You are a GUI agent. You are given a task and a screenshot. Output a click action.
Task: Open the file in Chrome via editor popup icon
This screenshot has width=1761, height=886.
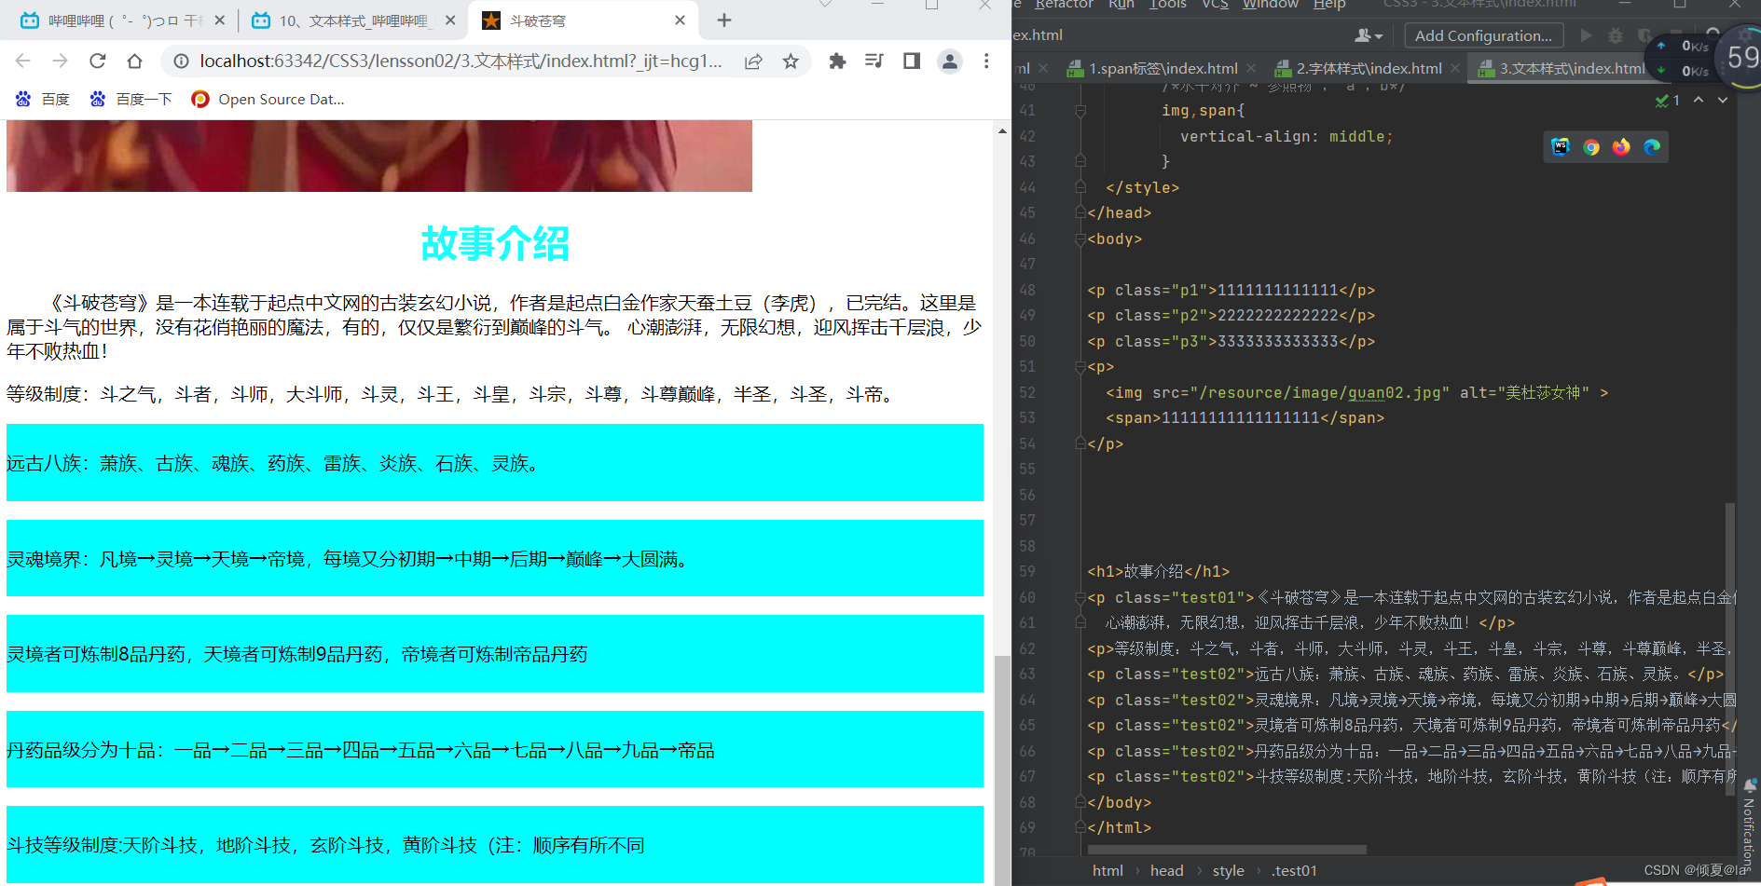[x=1591, y=146]
